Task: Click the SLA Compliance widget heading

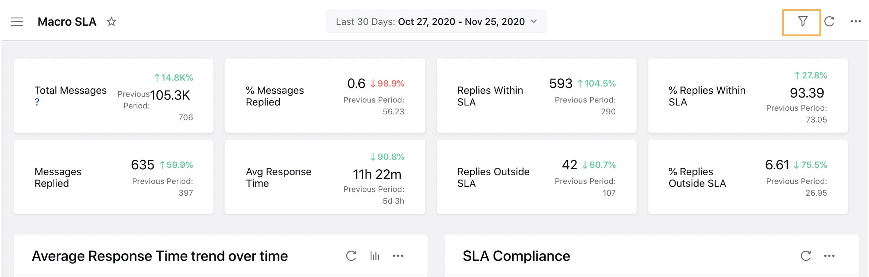Action: click(516, 256)
